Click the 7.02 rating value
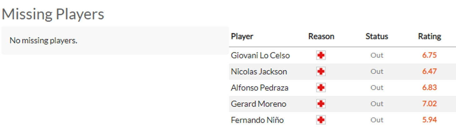 tap(429, 104)
